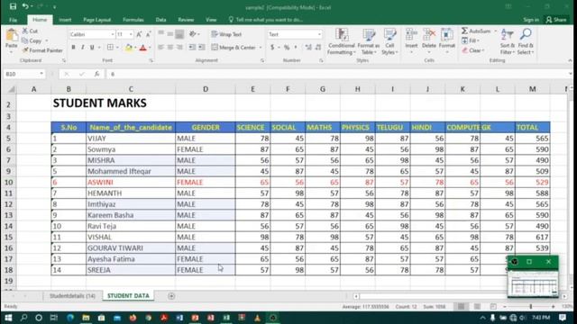577x324 pixels.
Task: Open the Text number format dropdown
Action: click(319, 34)
